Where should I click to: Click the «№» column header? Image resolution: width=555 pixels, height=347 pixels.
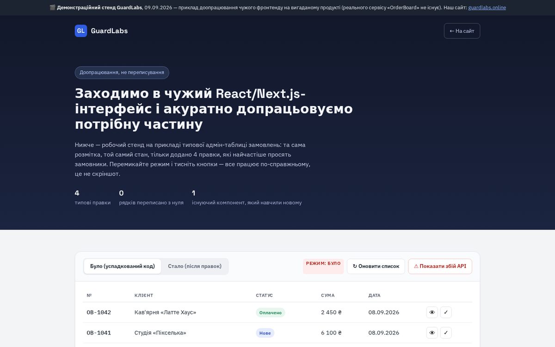point(89,295)
